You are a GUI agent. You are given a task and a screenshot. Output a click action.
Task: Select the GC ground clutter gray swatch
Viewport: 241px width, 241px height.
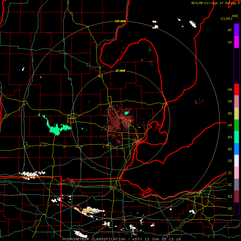236,184
